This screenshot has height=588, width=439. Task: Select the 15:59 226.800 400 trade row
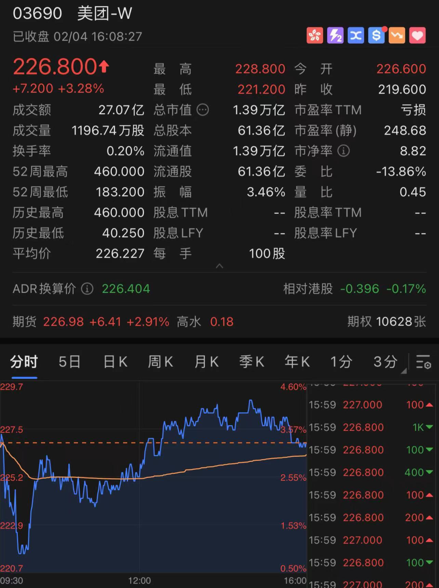[x=371, y=472]
